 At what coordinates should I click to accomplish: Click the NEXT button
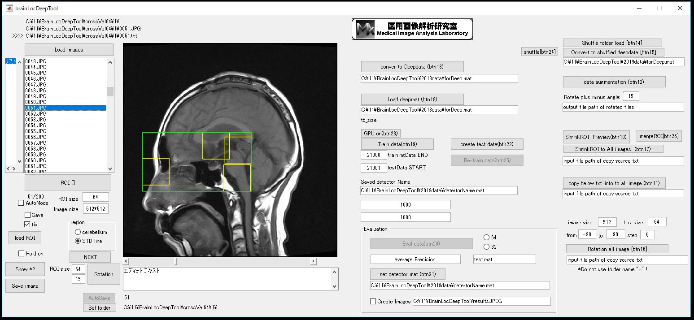pyautogui.click(x=90, y=257)
